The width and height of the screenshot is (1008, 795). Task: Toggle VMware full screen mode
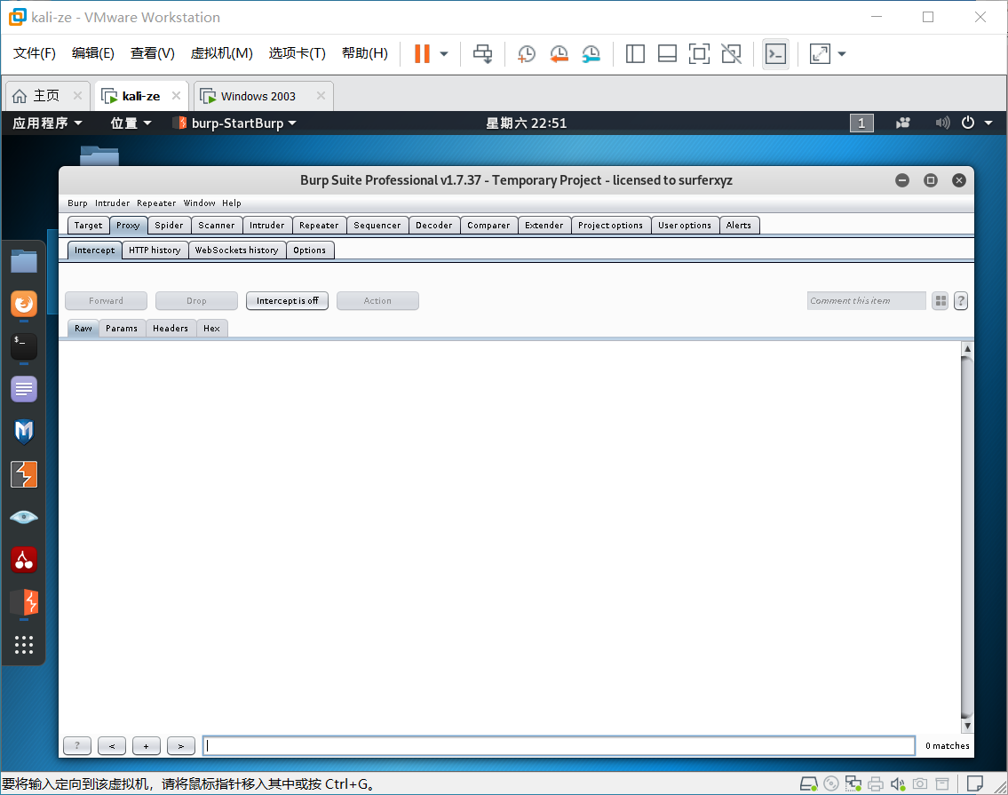818,54
